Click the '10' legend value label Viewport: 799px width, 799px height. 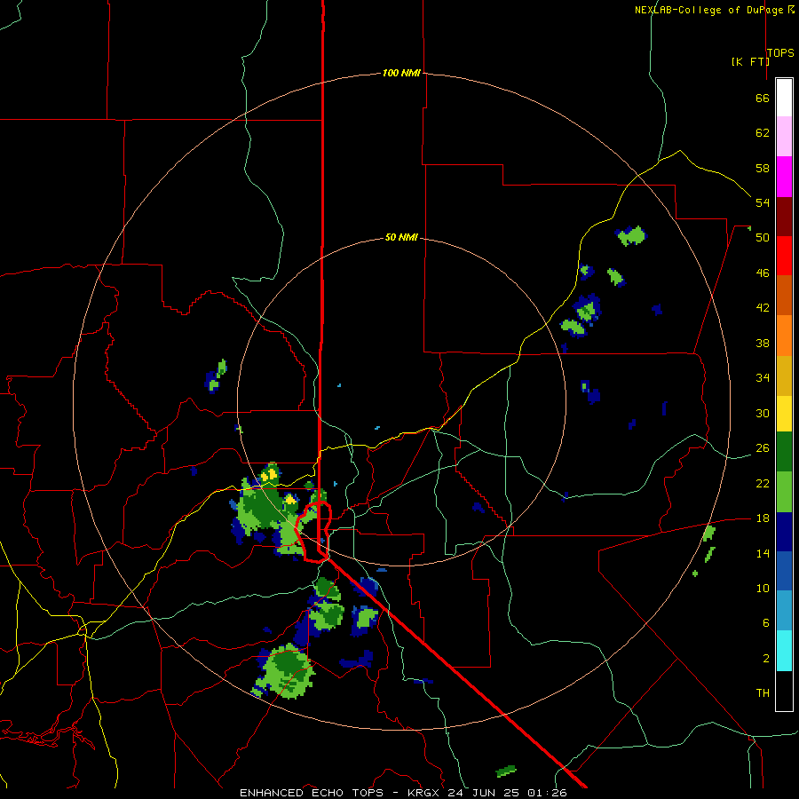point(763,589)
